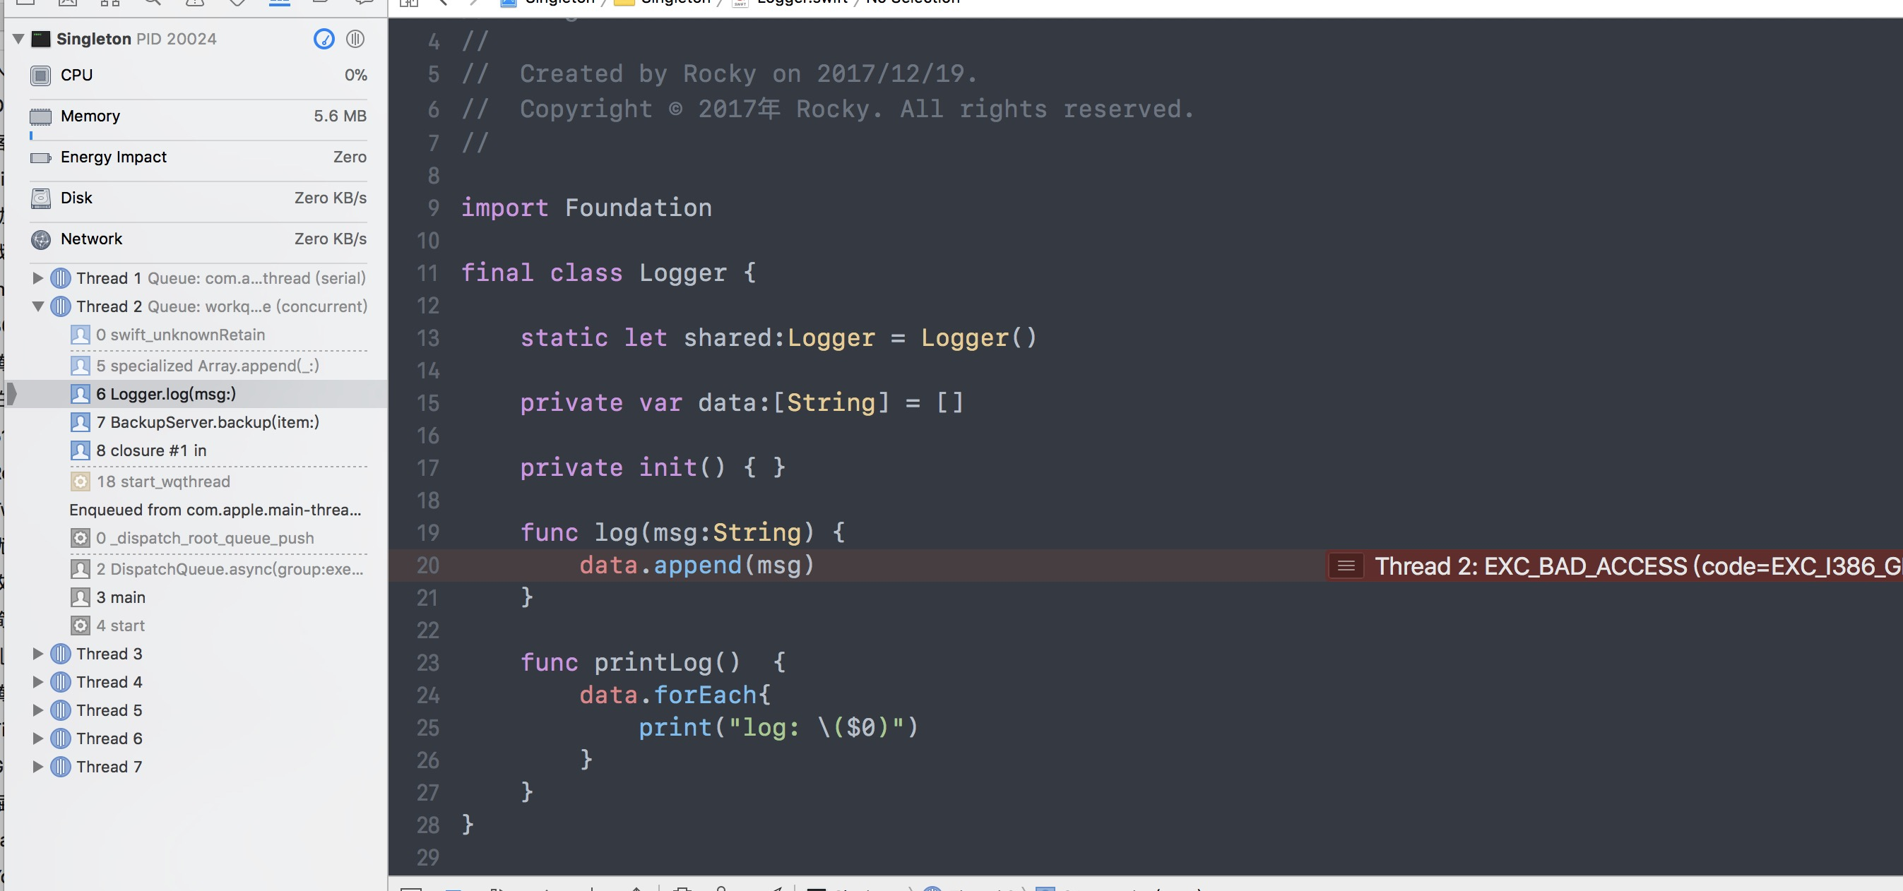Click the process view options gauge icon
Image resolution: width=1903 pixels, height=891 pixels.
pyautogui.click(x=324, y=38)
